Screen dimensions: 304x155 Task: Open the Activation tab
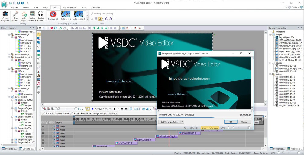(x=96, y=8)
